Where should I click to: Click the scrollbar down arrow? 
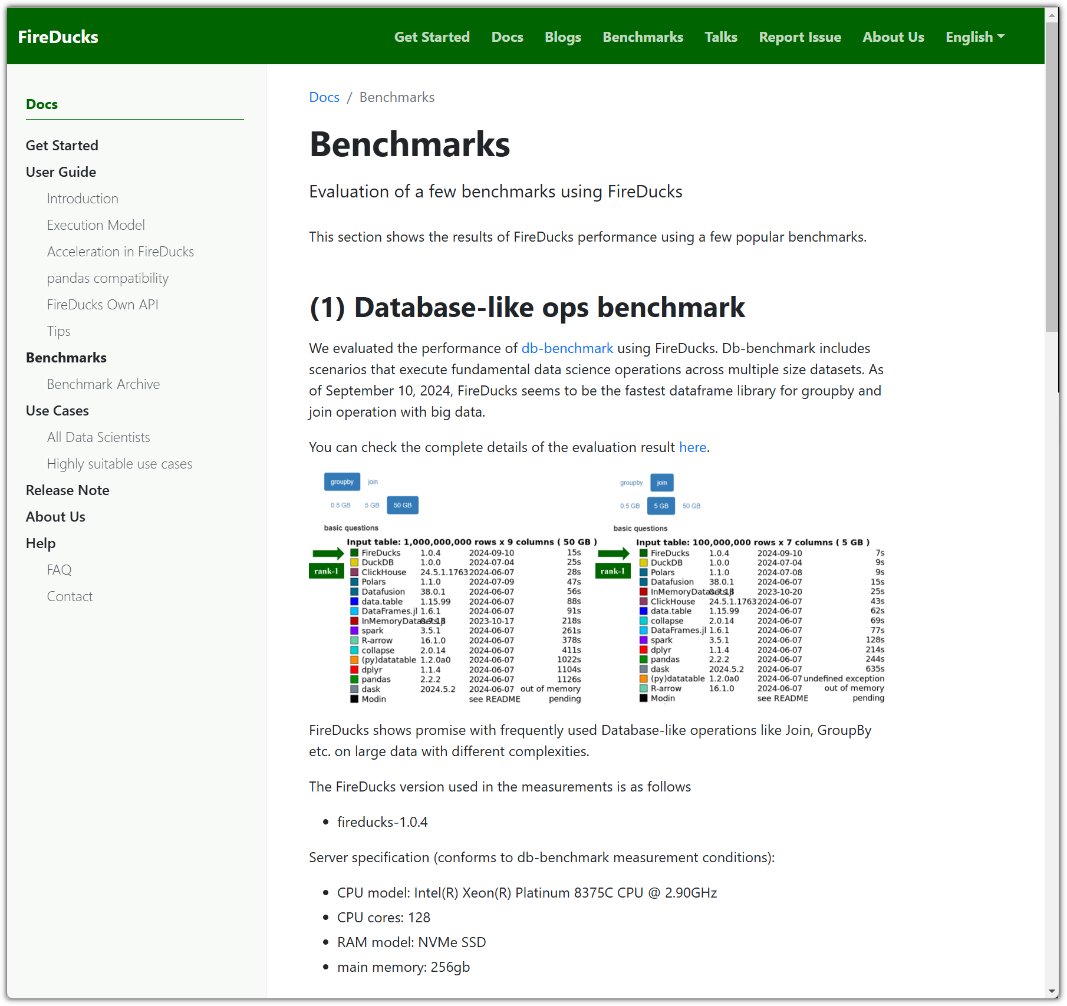pyautogui.click(x=1052, y=991)
